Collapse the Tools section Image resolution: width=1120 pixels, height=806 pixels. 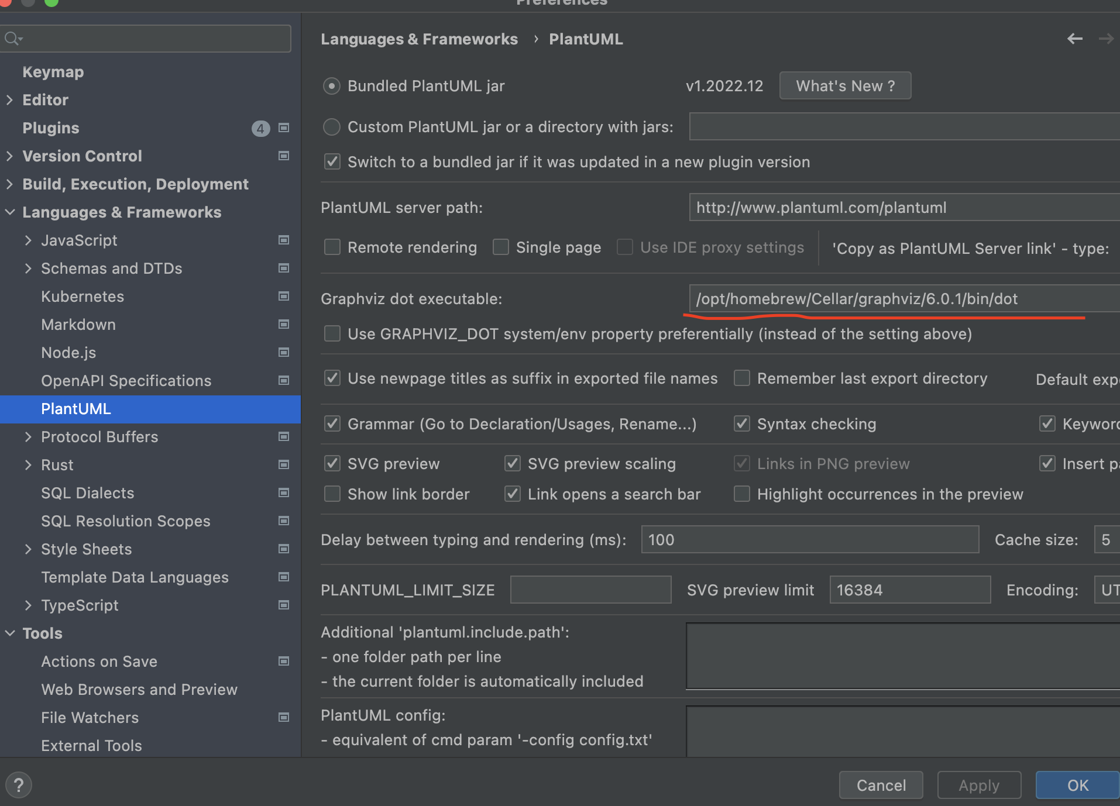click(x=9, y=633)
